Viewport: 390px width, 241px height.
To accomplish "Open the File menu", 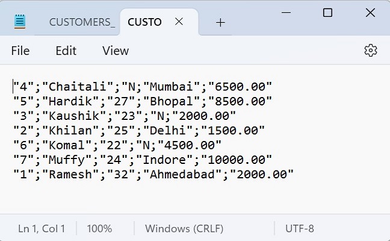I will coord(20,51).
